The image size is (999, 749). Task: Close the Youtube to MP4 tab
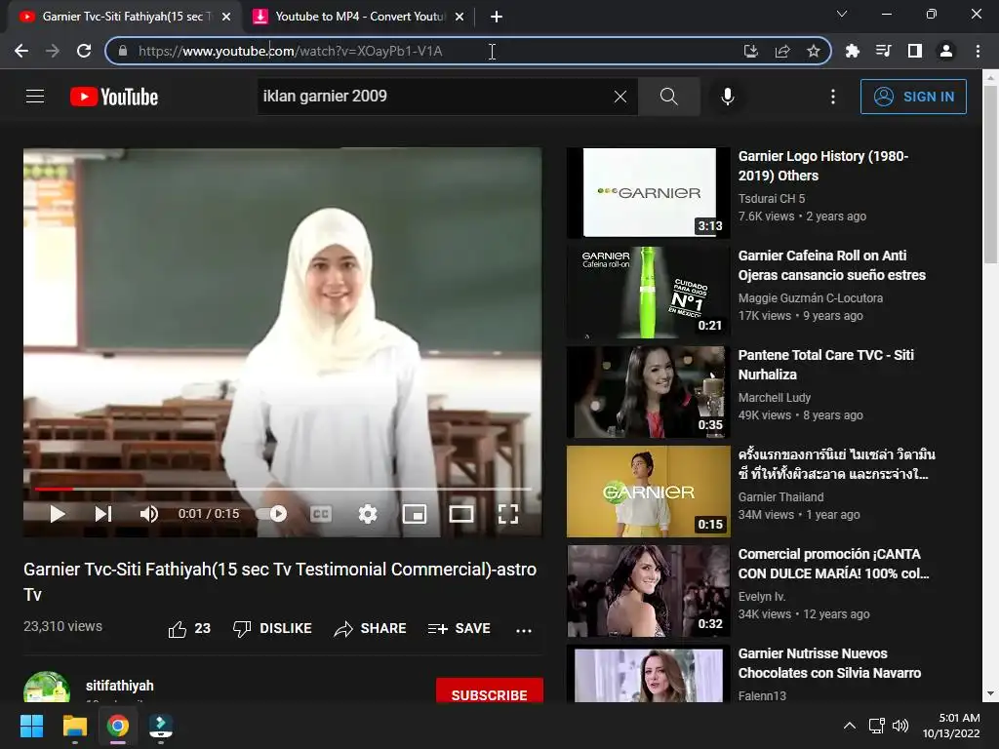click(x=460, y=17)
